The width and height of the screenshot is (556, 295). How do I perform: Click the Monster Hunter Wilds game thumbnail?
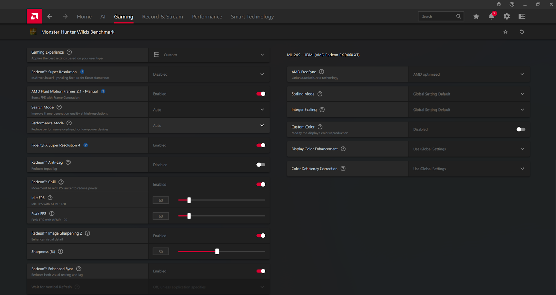(x=33, y=32)
